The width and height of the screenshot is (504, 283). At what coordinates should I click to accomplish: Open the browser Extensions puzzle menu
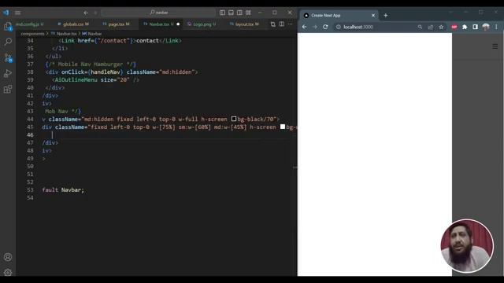tap(465, 27)
